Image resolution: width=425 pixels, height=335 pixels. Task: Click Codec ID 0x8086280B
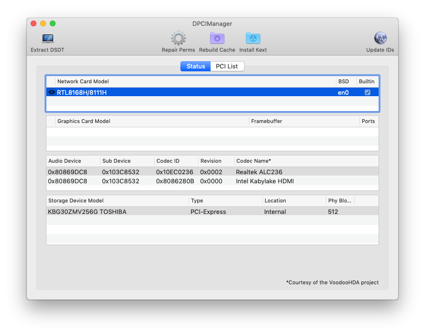(175, 181)
